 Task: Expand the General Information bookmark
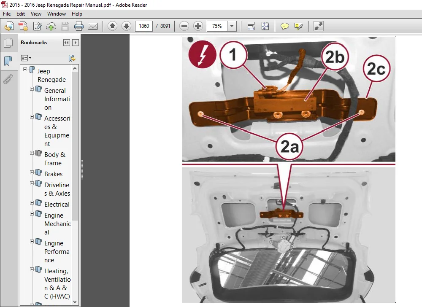[x=32, y=89]
